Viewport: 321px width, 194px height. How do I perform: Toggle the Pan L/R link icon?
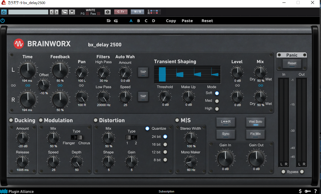pyautogui.click(x=81, y=85)
